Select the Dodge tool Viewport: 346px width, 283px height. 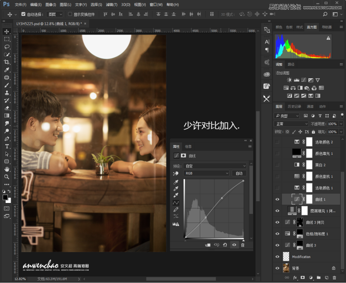coord(7,131)
